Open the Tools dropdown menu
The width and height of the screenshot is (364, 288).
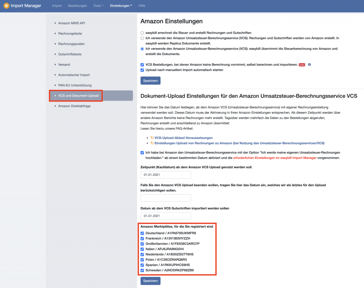click(x=98, y=6)
